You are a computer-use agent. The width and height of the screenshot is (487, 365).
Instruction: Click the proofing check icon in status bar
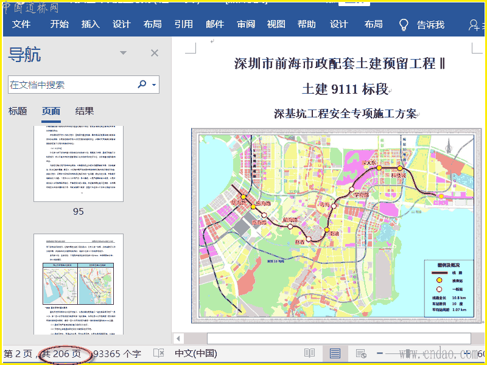(159, 353)
